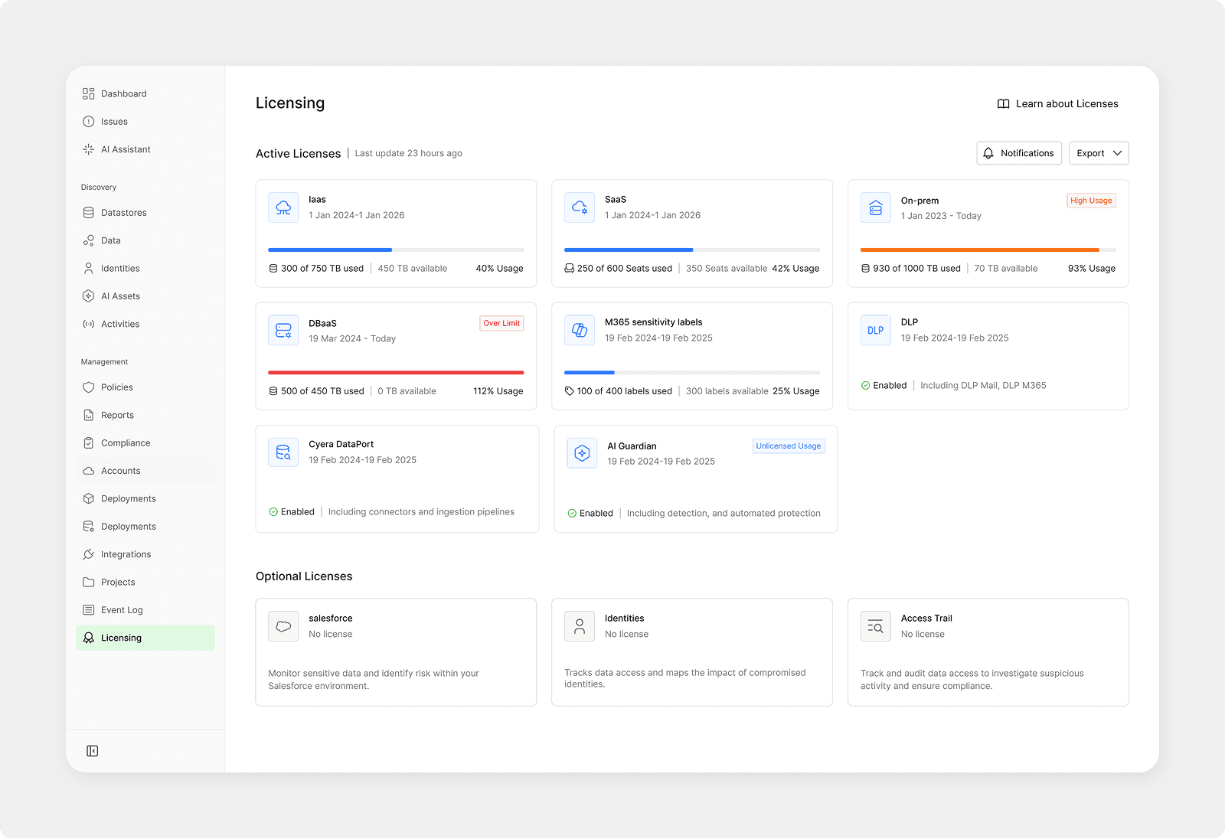
Task: Click the Identities optional license card
Action: pos(691,652)
